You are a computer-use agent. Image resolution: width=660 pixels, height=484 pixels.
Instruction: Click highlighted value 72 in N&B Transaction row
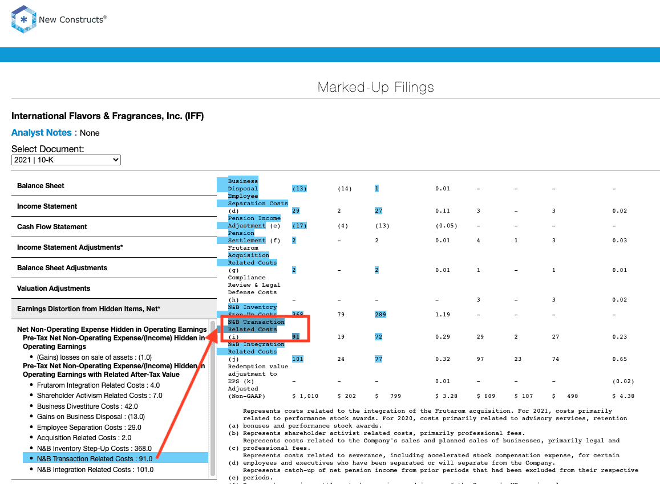pyautogui.click(x=378, y=337)
